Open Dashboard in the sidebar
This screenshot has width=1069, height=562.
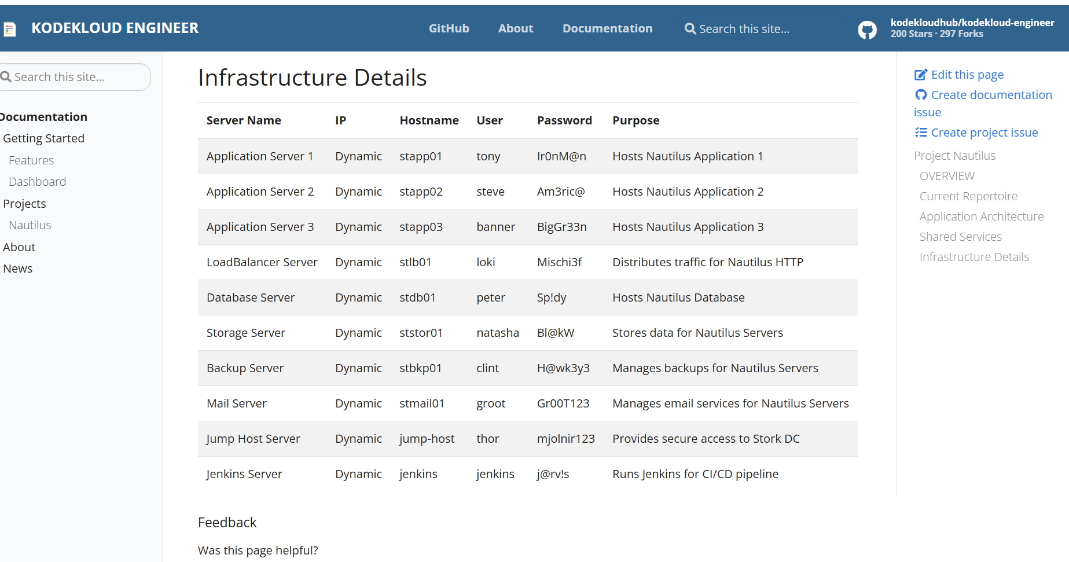(x=38, y=182)
